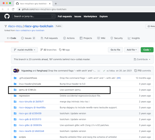Click commit message 'Bump linux header to 5.0'
155x140 pixels.
click(x=72, y=84)
